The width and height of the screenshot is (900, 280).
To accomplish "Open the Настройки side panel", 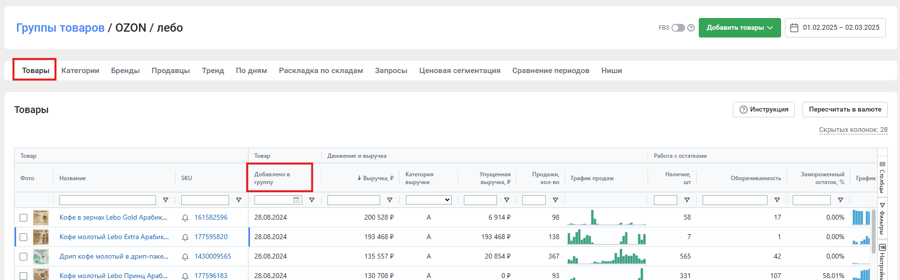I will [x=882, y=261].
